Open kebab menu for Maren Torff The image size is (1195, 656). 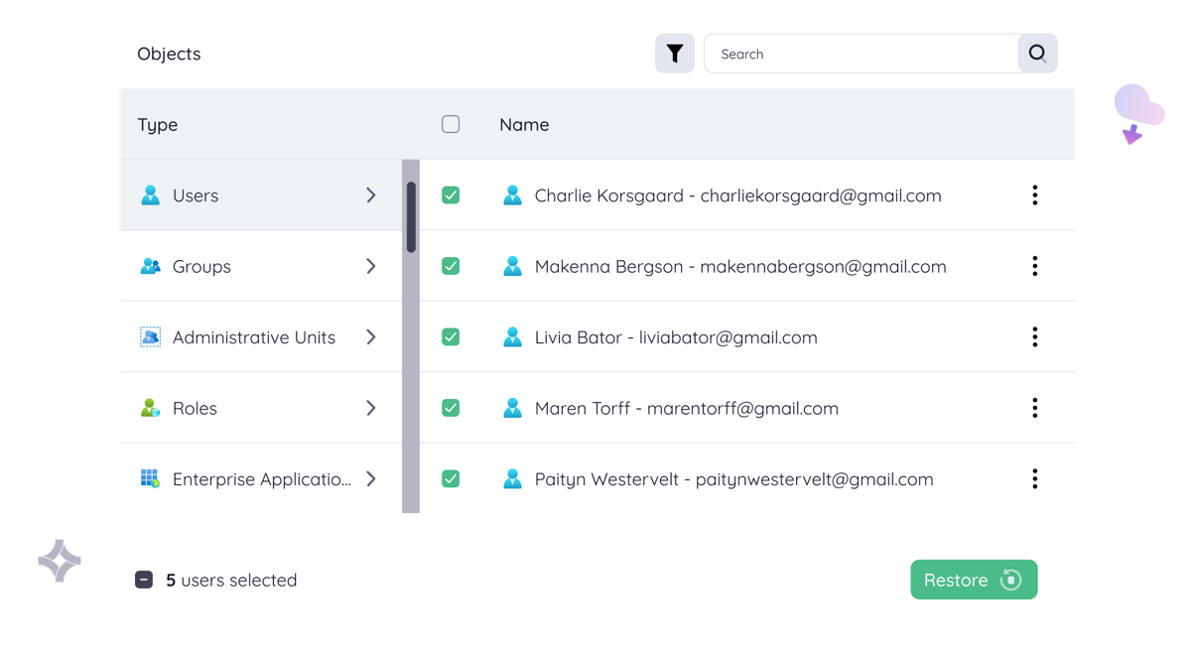coord(1034,408)
